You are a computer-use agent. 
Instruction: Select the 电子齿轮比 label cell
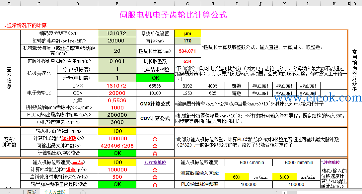[39, 93]
